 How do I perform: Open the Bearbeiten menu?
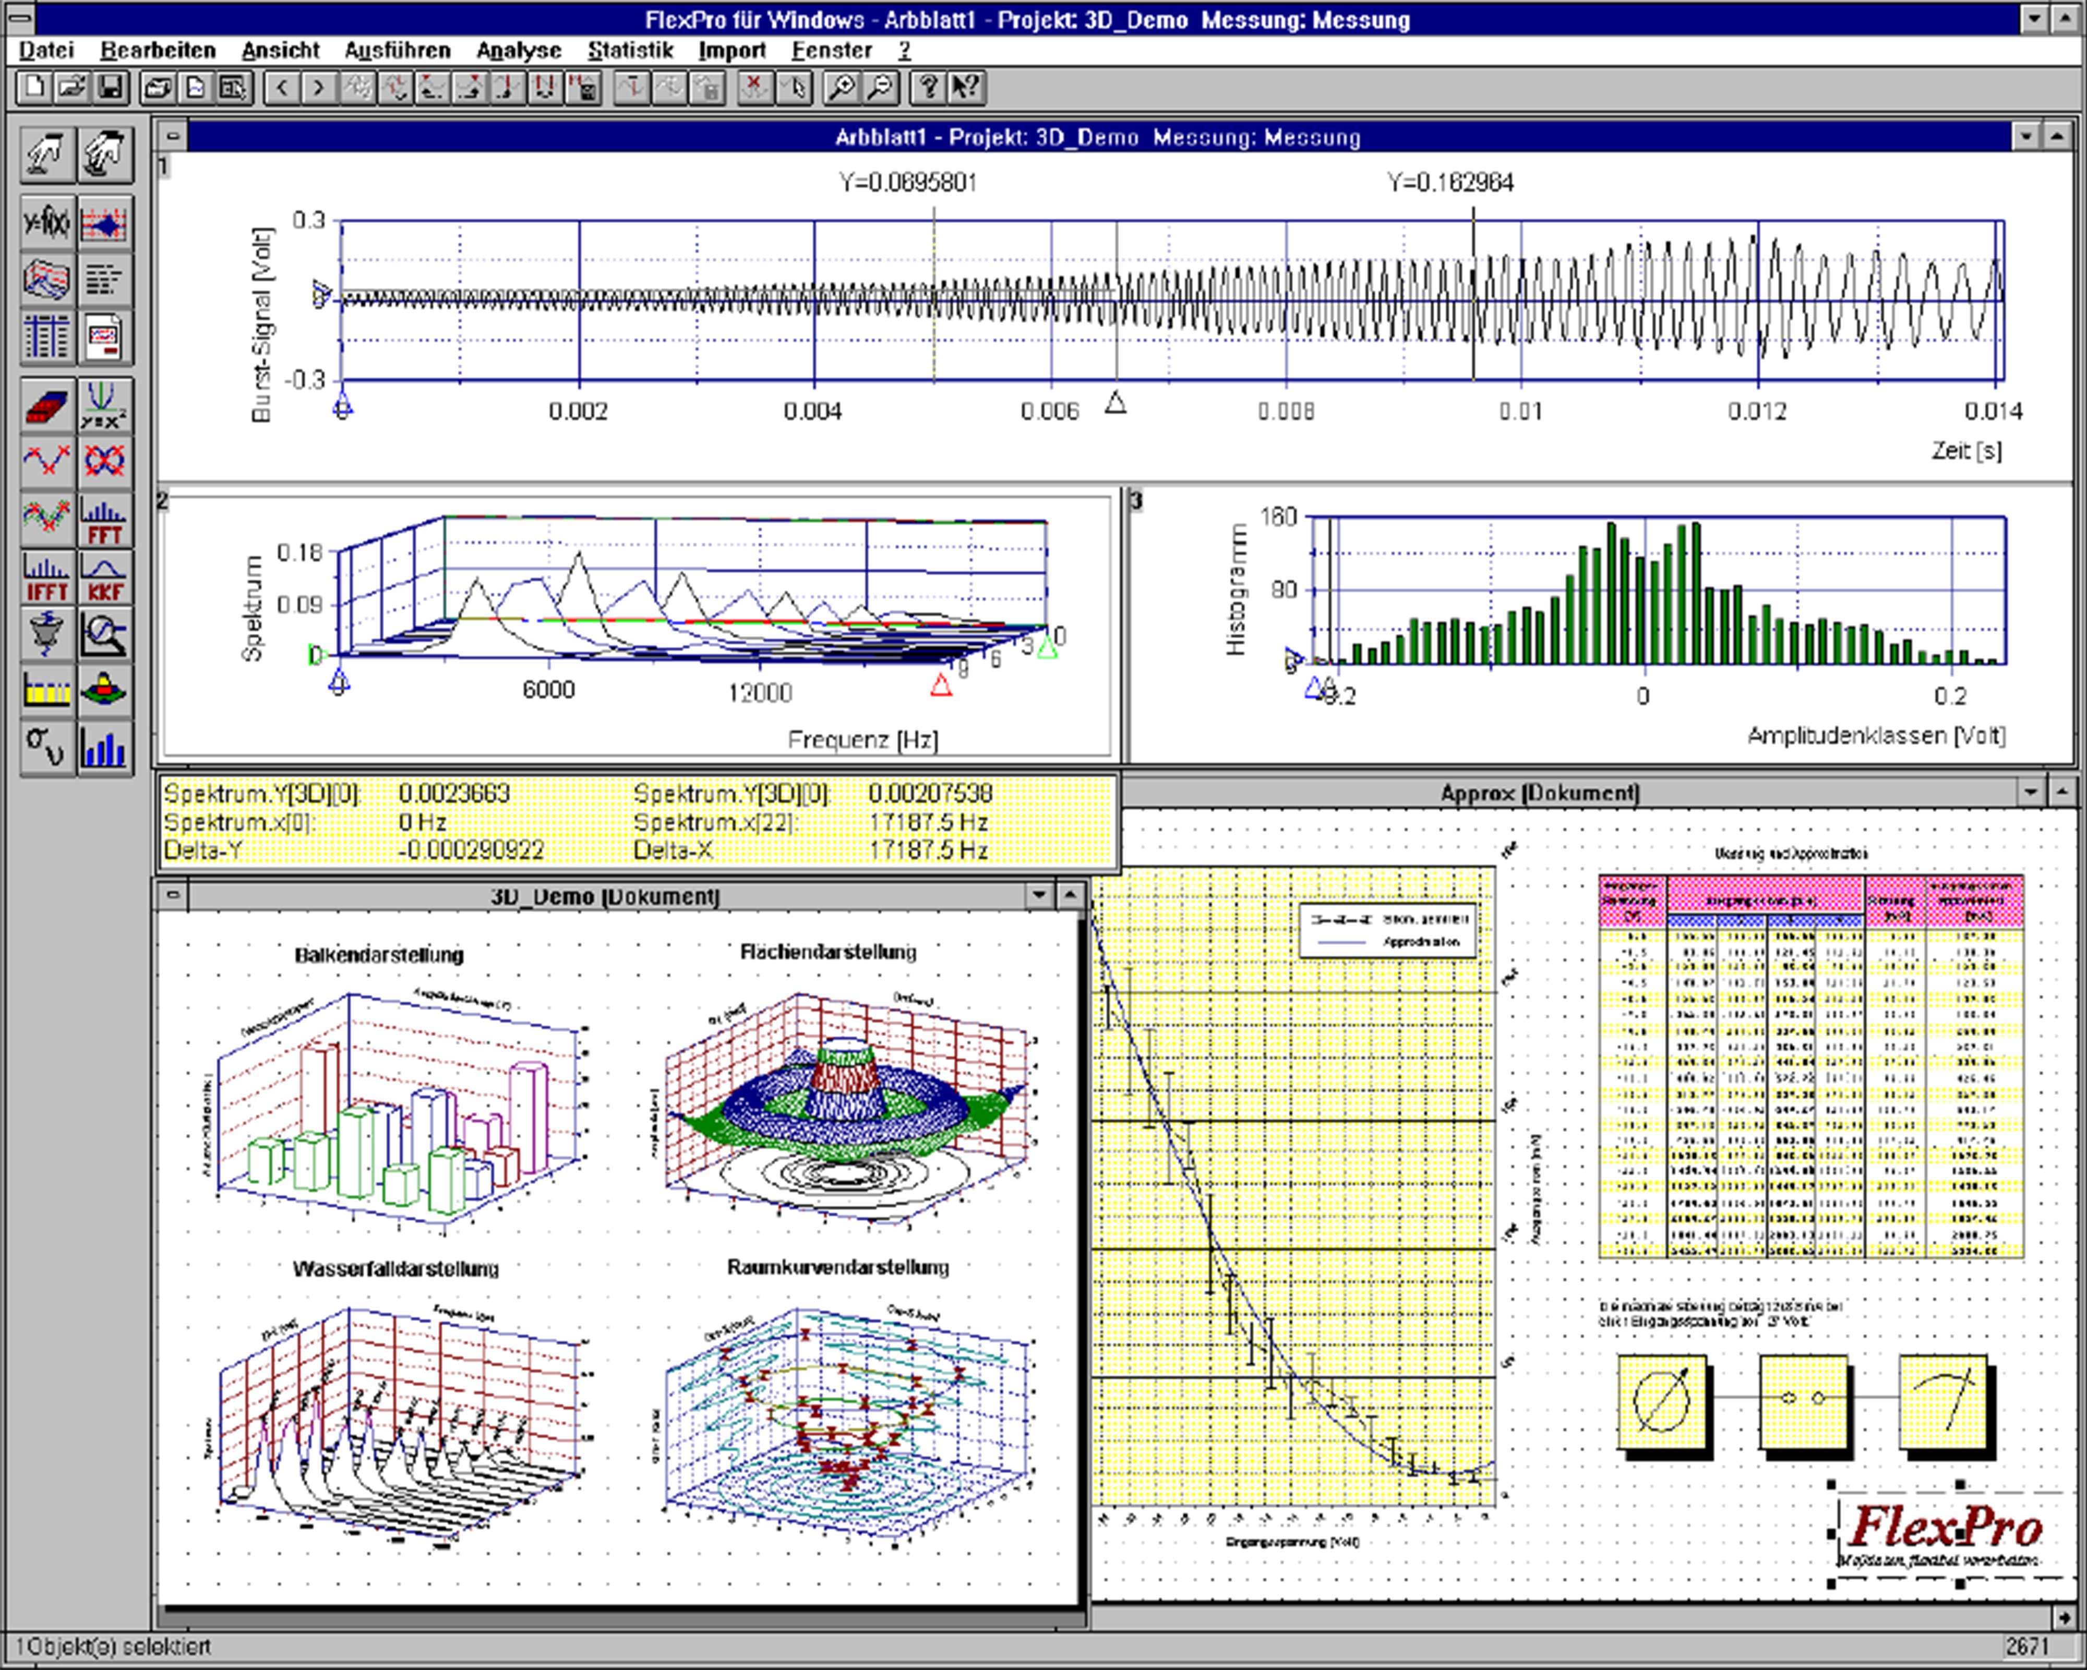pos(158,50)
